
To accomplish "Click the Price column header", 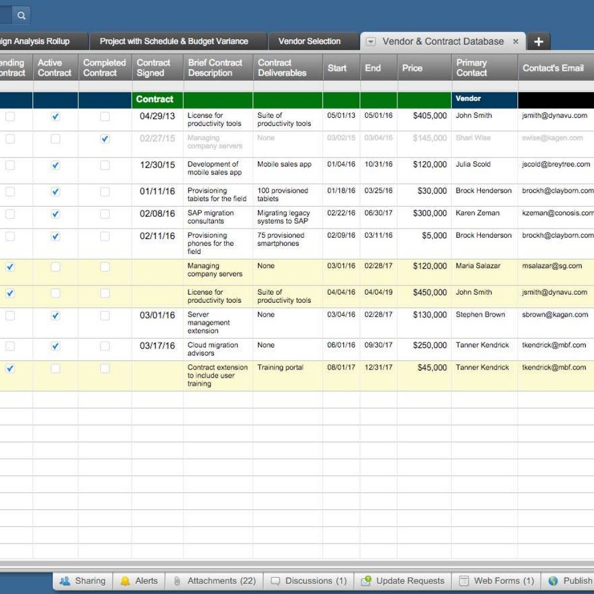I will click(x=412, y=68).
